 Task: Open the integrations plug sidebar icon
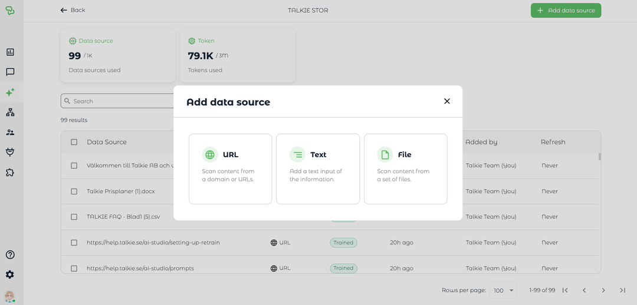(x=10, y=152)
